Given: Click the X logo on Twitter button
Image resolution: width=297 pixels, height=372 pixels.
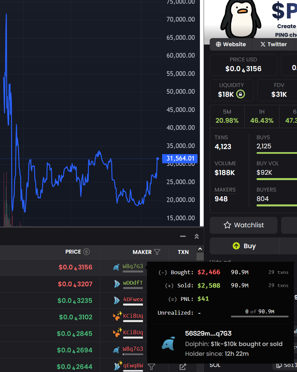Looking at the screenshot, I should click(x=263, y=45).
